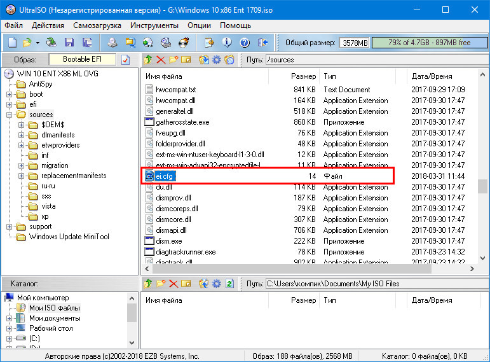Image resolution: width=490 pixels, height=362 pixels.
Task: Click the 79% of 4.7GB capacity bar
Action: click(430, 43)
